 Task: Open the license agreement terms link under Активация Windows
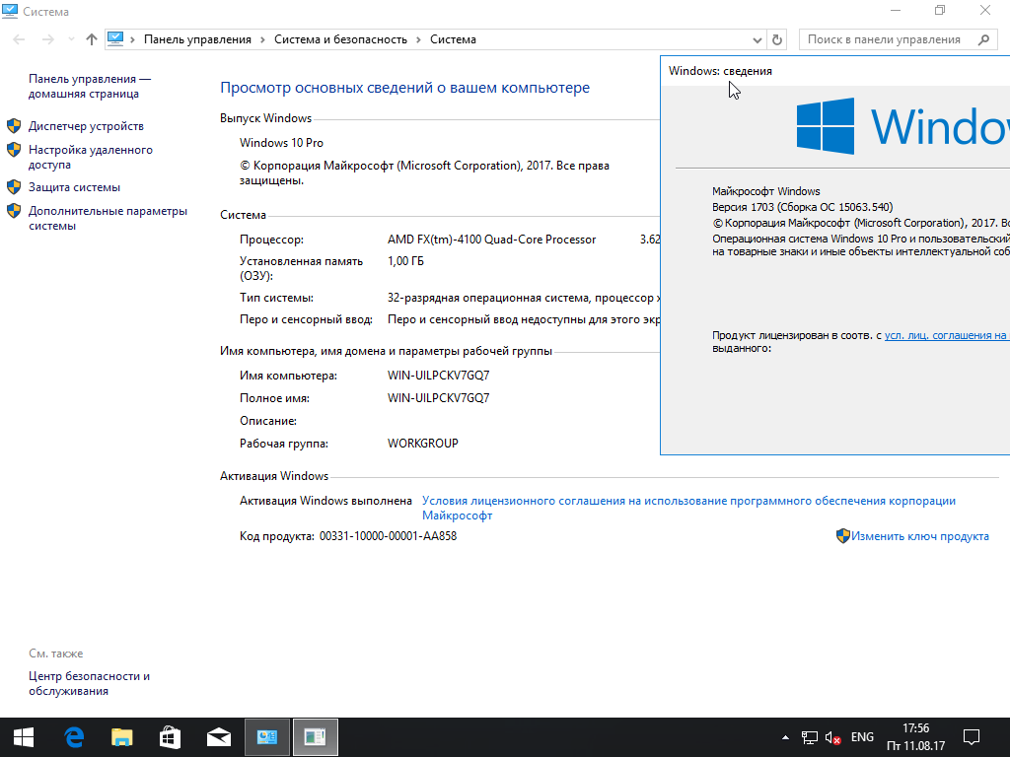point(688,508)
